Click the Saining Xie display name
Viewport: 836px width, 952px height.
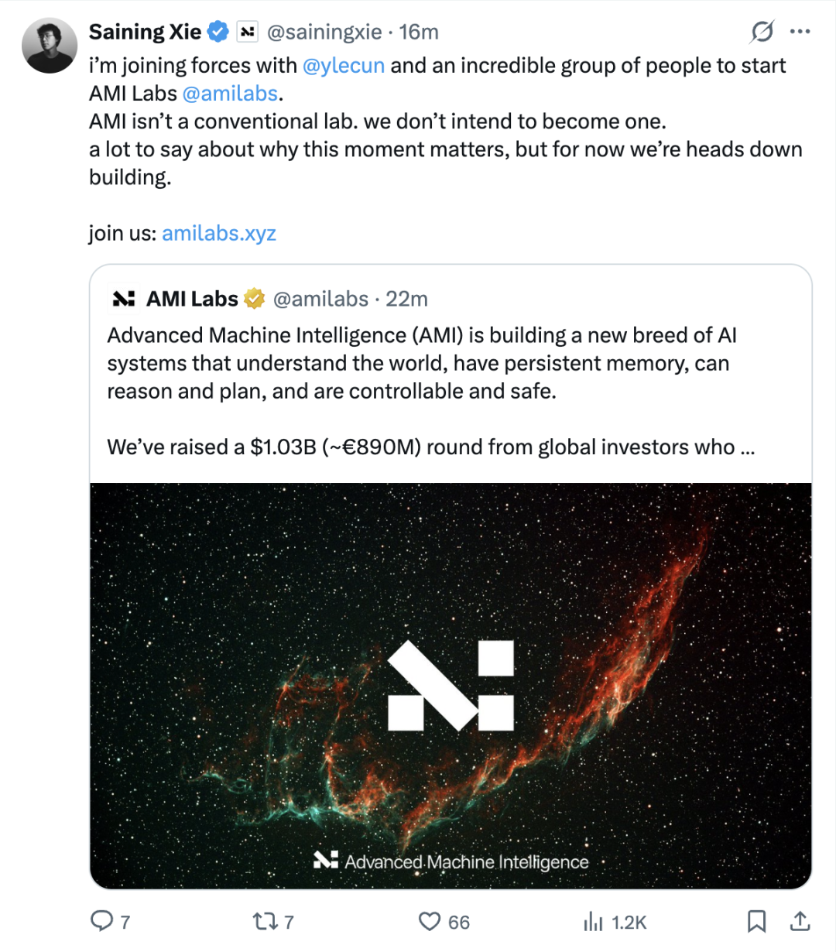tap(145, 32)
